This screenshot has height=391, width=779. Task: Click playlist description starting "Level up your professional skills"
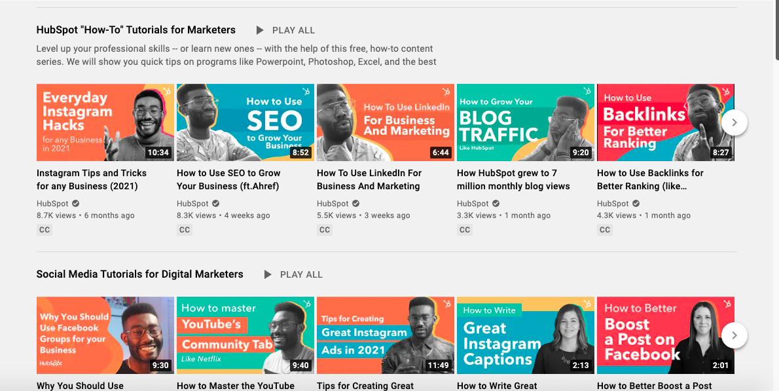click(x=236, y=55)
